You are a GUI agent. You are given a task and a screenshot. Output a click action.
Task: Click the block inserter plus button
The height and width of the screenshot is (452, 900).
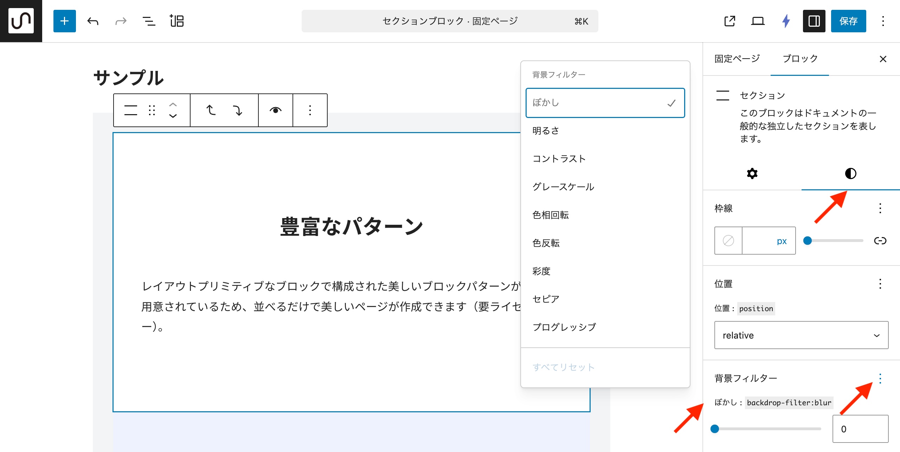click(x=64, y=21)
